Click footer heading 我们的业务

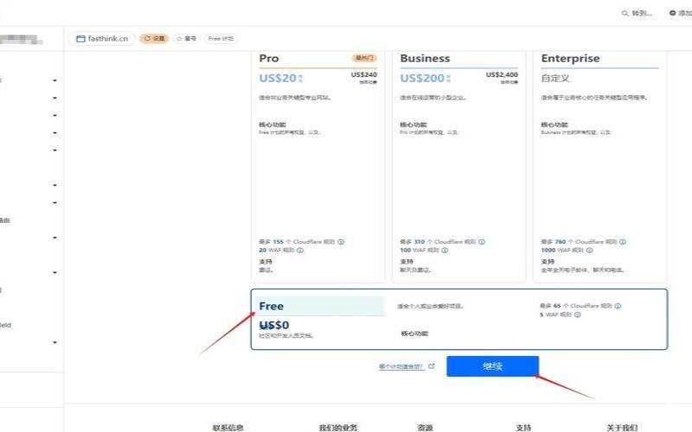coord(338,428)
